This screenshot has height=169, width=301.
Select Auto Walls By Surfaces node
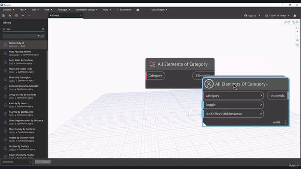pyautogui.click(x=24, y=61)
